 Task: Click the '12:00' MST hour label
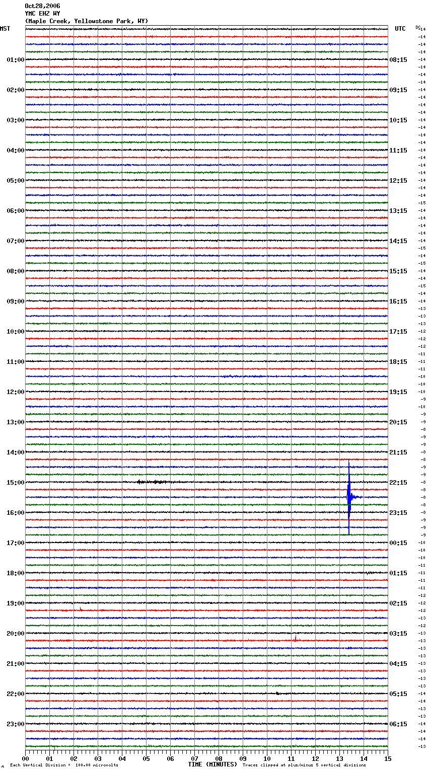[16, 392]
